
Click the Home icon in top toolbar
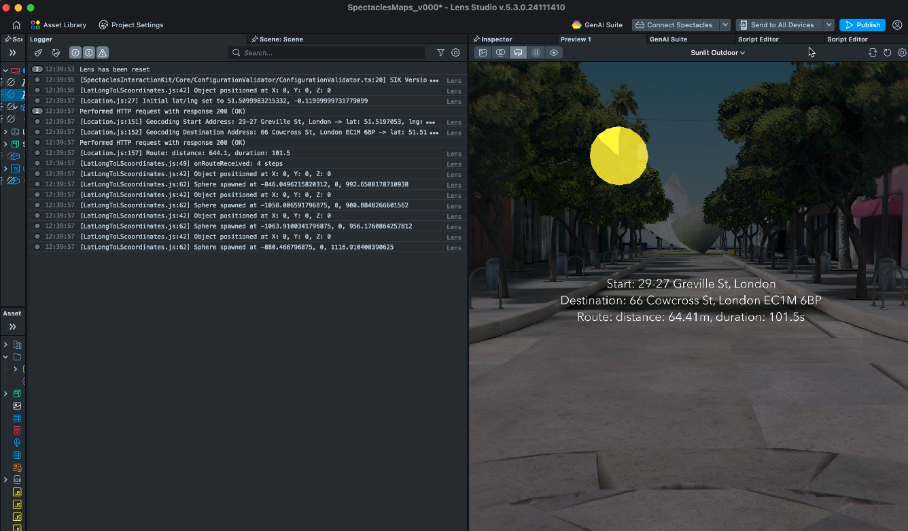pos(16,25)
